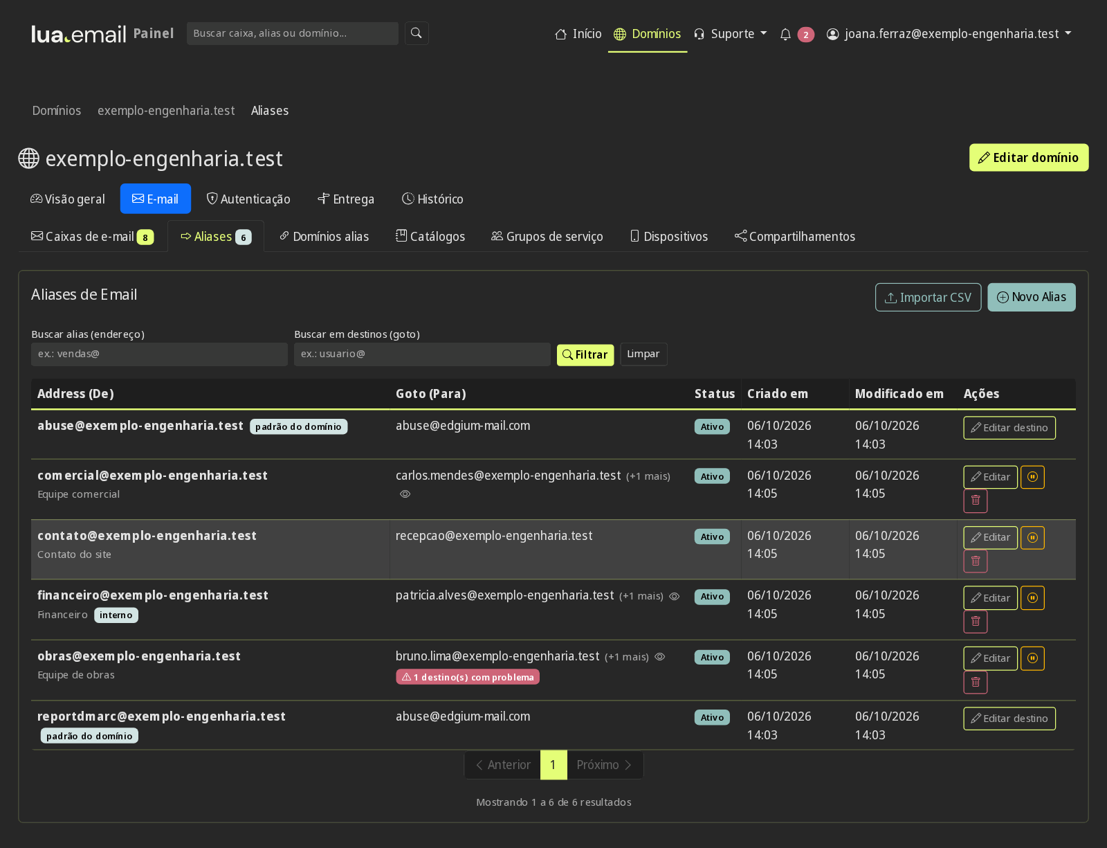Click the search magnifier button in header

[x=417, y=33]
